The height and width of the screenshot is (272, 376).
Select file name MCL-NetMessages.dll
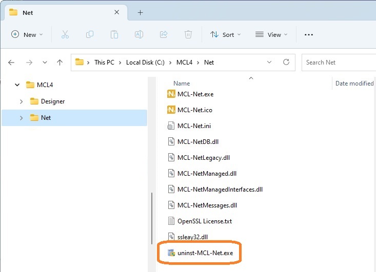207,205
